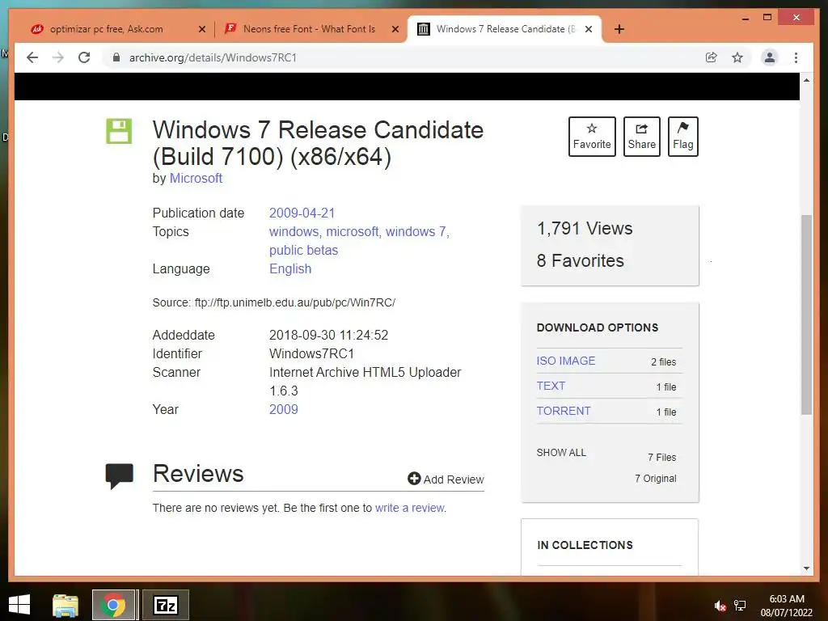This screenshot has width=828, height=621.
Task: Open the English language link
Action: [290, 268]
